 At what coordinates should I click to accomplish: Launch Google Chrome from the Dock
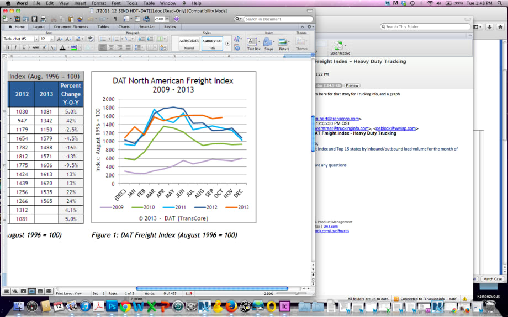[x=125, y=306]
